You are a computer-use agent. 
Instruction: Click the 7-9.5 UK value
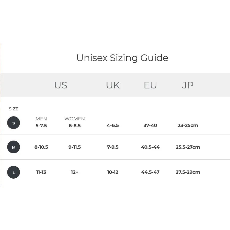[x=113, y=147]
